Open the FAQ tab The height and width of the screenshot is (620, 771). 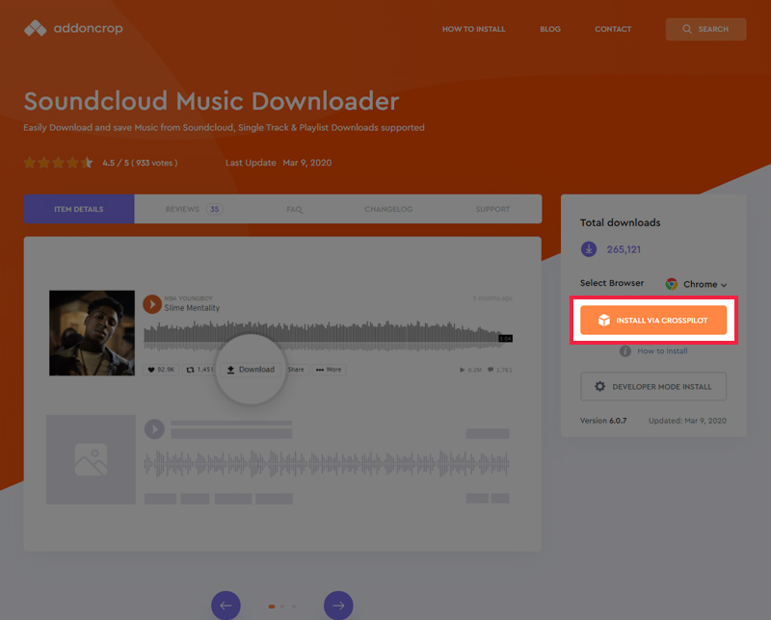[x=295, y=209]
